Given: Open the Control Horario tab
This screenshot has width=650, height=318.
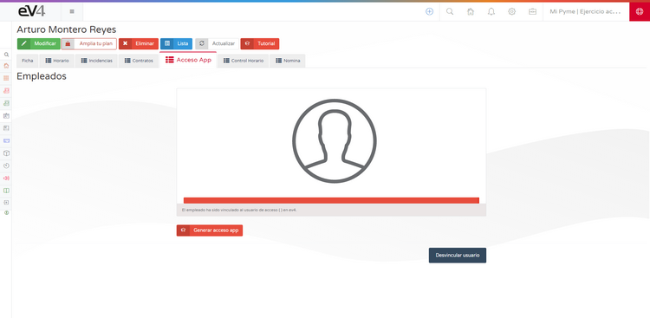Looking at the screenshot, I should click(x=243, y=61).
